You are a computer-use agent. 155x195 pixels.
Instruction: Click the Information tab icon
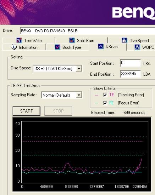[x=14, y=47]
